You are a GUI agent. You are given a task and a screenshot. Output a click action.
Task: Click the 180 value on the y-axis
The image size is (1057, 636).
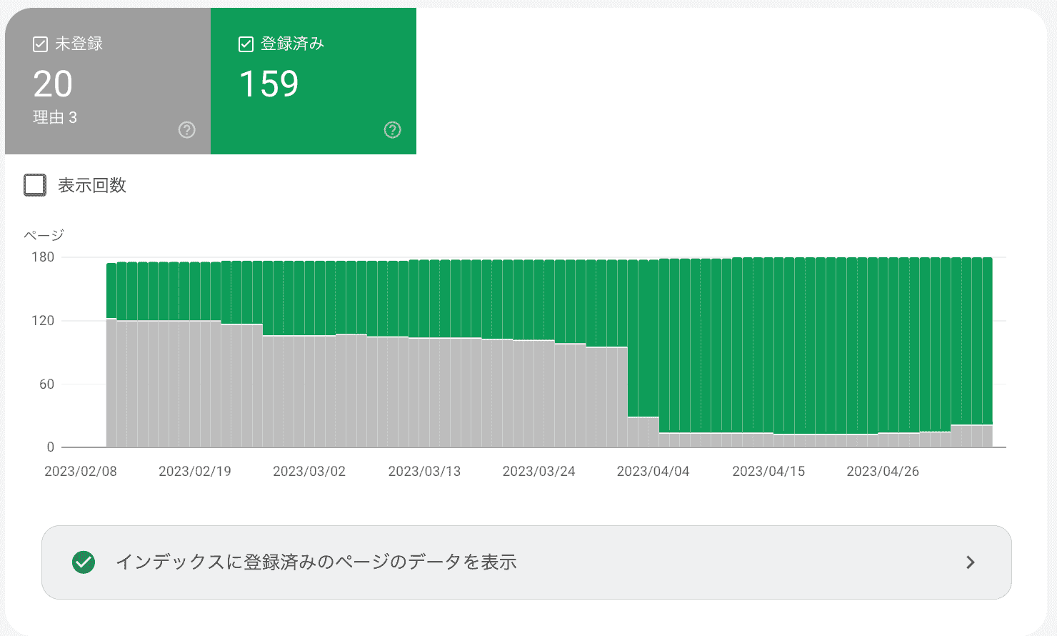(x=43, y=257)
